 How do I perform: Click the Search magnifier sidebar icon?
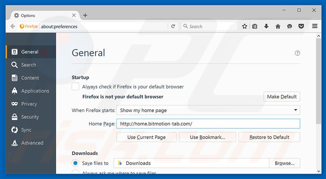(x=14, y=65)
